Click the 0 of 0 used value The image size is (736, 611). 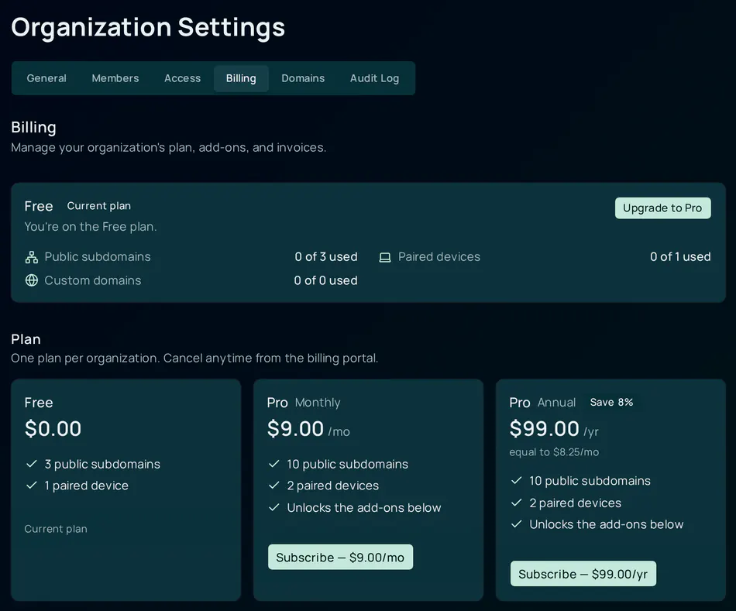coord(325,280)
